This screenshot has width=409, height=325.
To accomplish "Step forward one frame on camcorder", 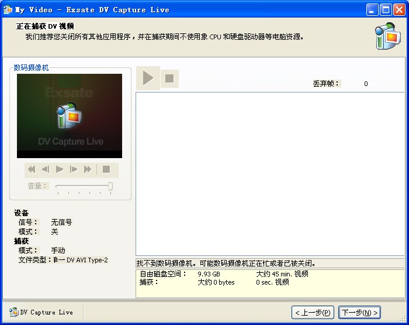I will pyautogui.click(x=74, y=169).
